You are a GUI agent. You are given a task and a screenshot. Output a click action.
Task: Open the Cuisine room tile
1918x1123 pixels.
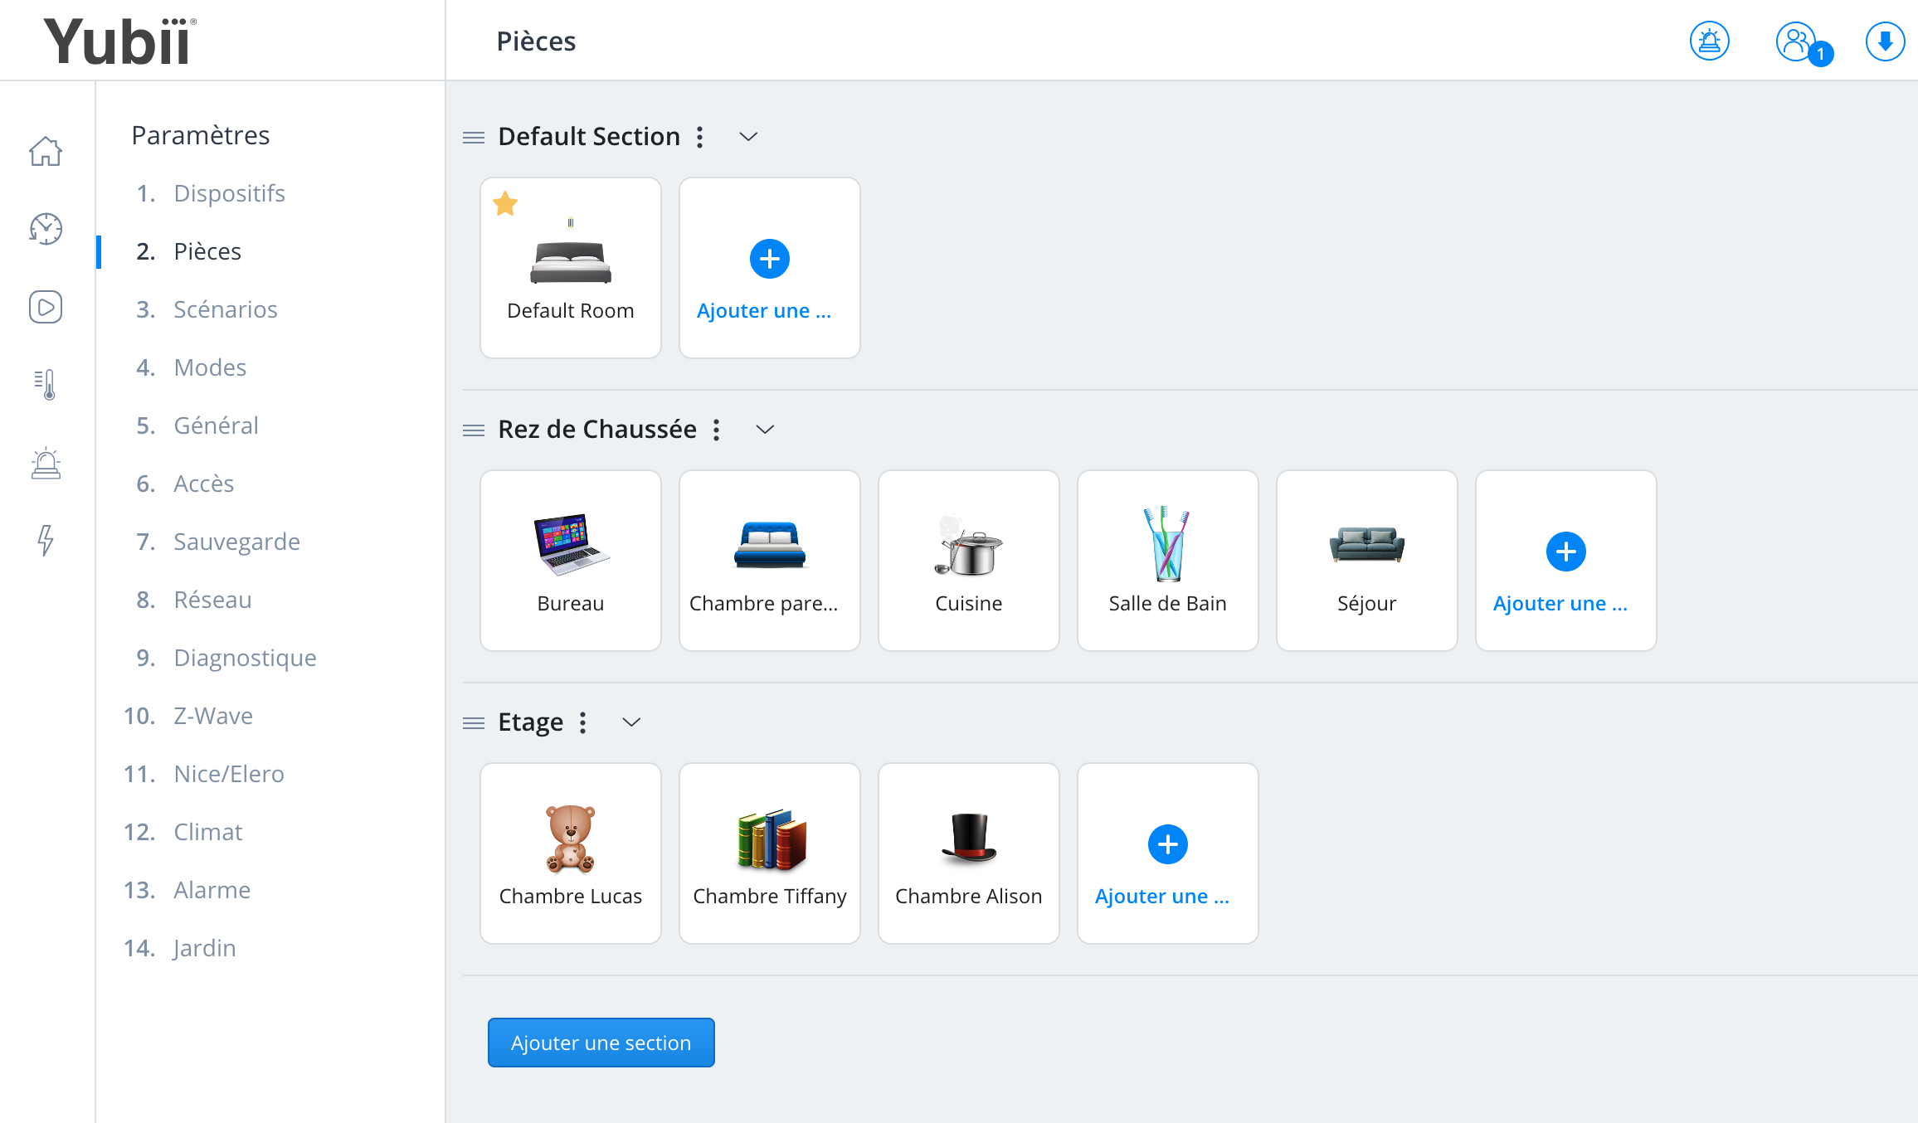pos(968,561)
